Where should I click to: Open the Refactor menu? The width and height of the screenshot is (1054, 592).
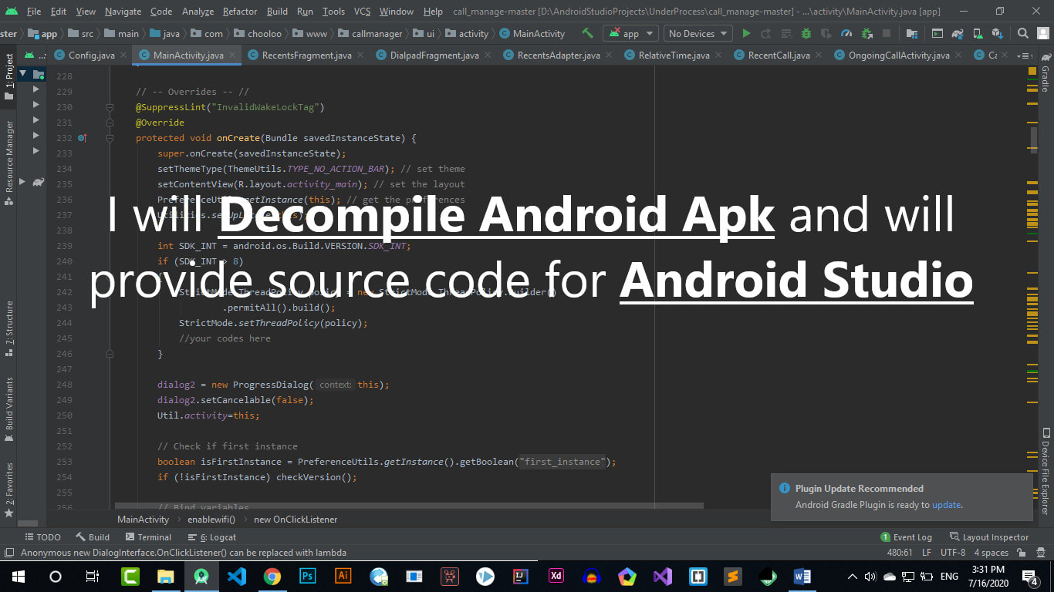(x=240, y=12)
